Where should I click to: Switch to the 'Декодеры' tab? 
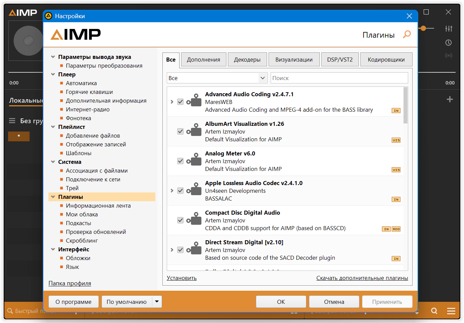(247, 60)
